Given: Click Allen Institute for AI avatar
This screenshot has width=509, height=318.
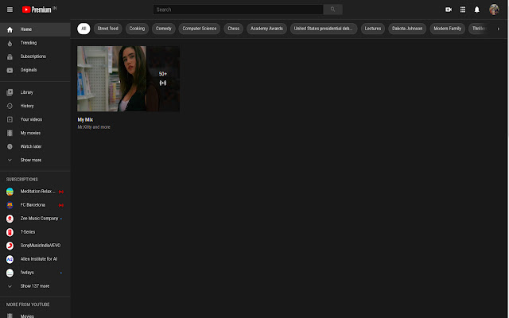Looking at the screenshot, I should [10, 260].
